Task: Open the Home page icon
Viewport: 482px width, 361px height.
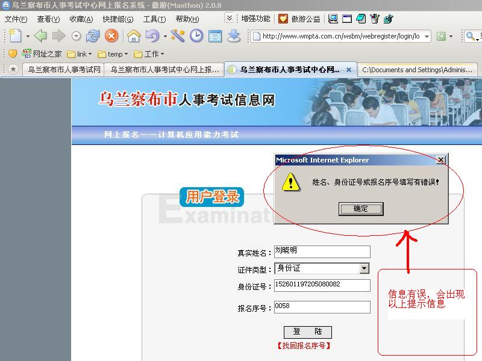Action: click(x=134, y=36)
